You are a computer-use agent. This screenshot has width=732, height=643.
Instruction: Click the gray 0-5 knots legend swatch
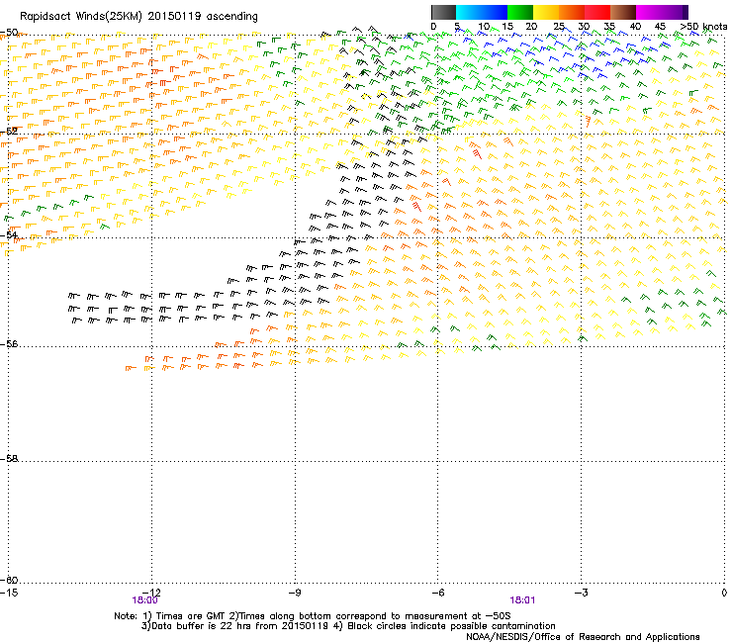tap(443, 12)
